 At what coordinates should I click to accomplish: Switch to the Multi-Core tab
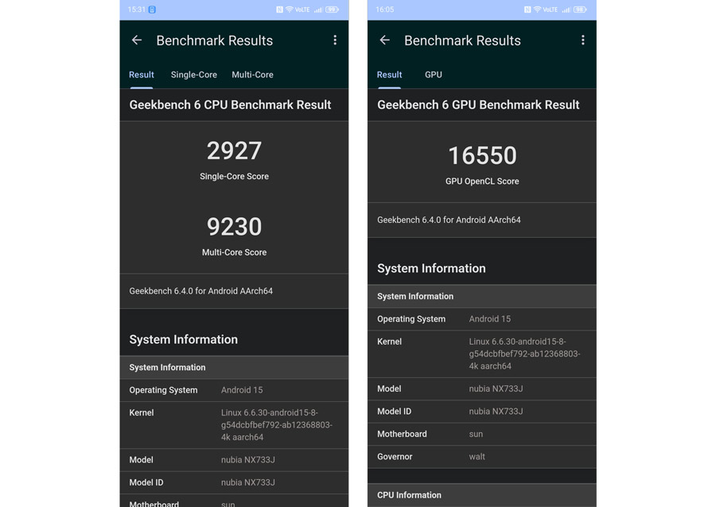[x=252, y=75]
